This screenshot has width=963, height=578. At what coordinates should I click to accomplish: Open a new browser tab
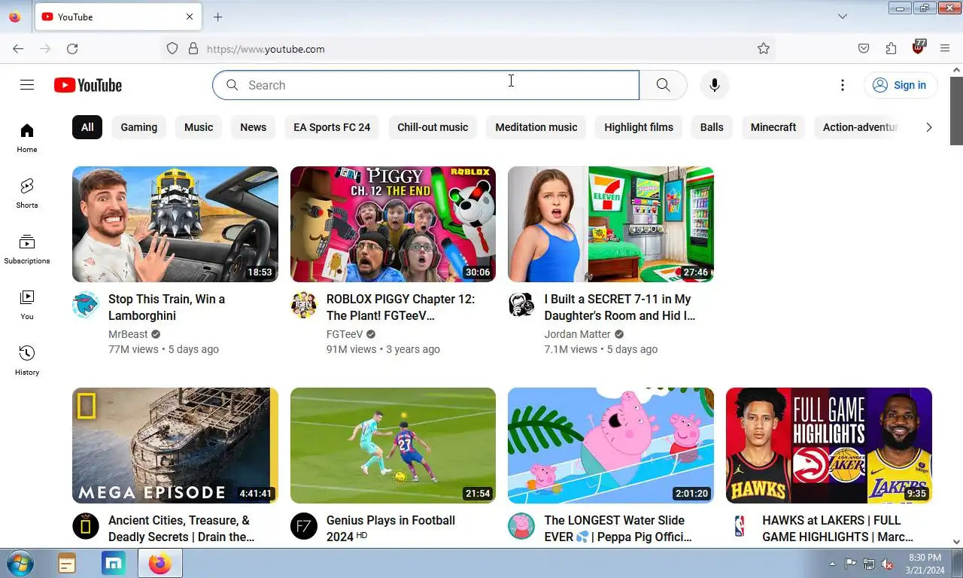[x=217, y=17]
